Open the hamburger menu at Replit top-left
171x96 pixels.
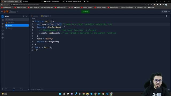tap(2, 11)
